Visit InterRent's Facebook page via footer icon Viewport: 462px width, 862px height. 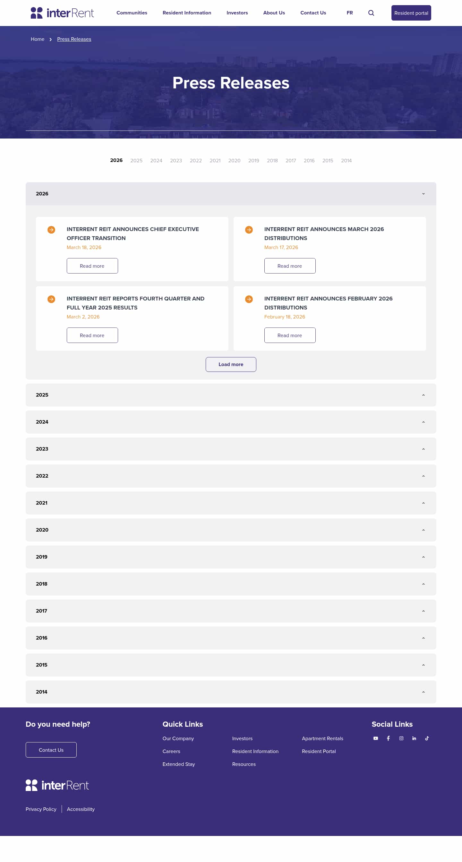click(388, 738)
